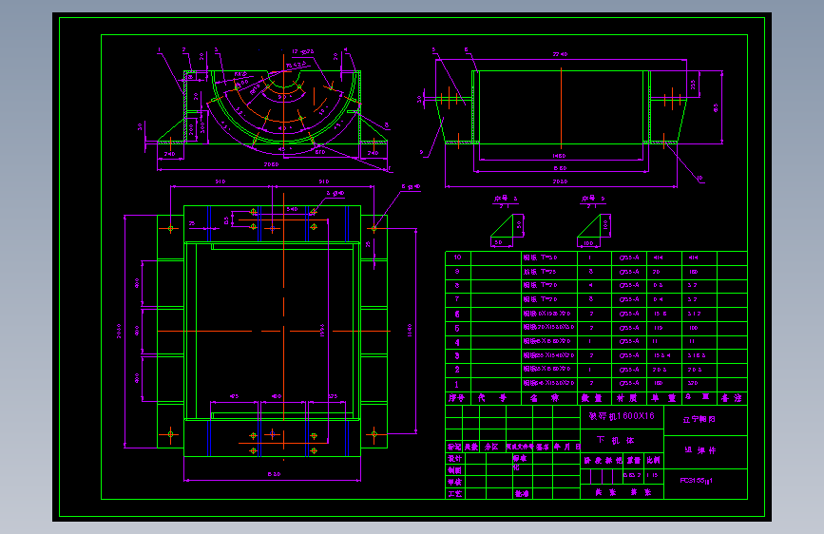824x534 pixels.
Task: Click the 审核 label in title block
Action: [454, 482]
